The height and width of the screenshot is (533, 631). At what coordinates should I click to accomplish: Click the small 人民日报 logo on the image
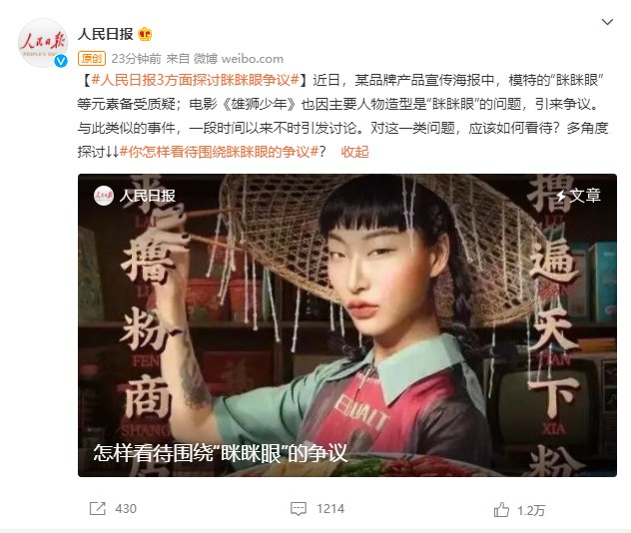(104, 196)
